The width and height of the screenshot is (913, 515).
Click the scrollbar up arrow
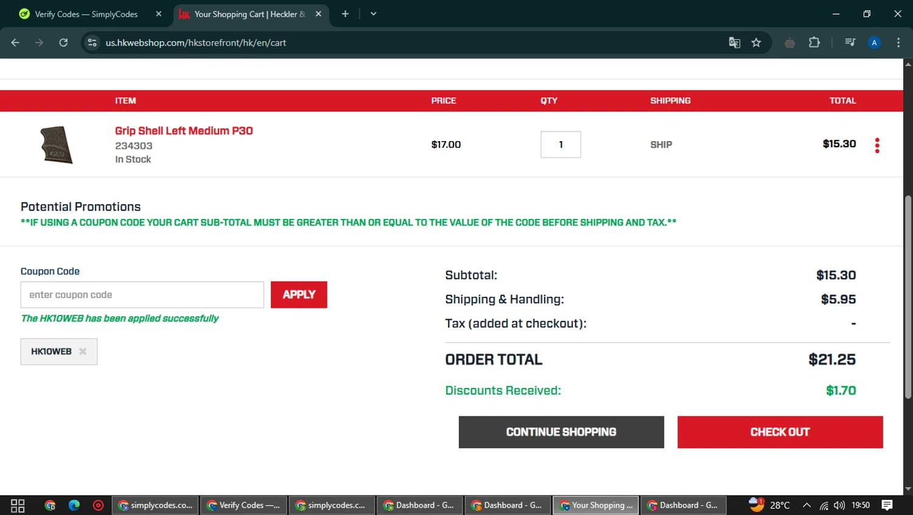coord(908,63)
